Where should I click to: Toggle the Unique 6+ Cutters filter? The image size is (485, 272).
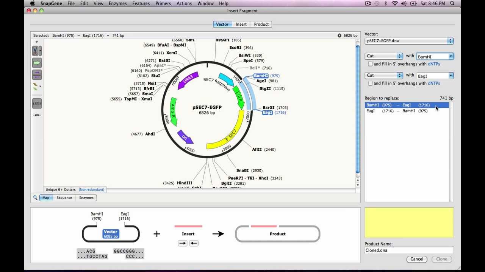61,189
